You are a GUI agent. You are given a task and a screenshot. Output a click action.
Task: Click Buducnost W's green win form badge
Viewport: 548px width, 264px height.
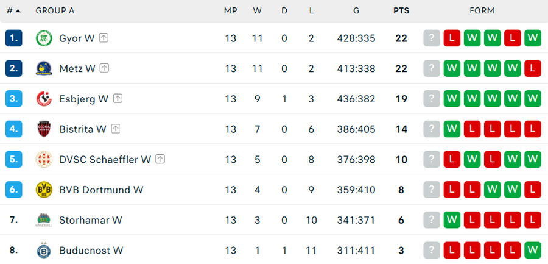(532, 250)
